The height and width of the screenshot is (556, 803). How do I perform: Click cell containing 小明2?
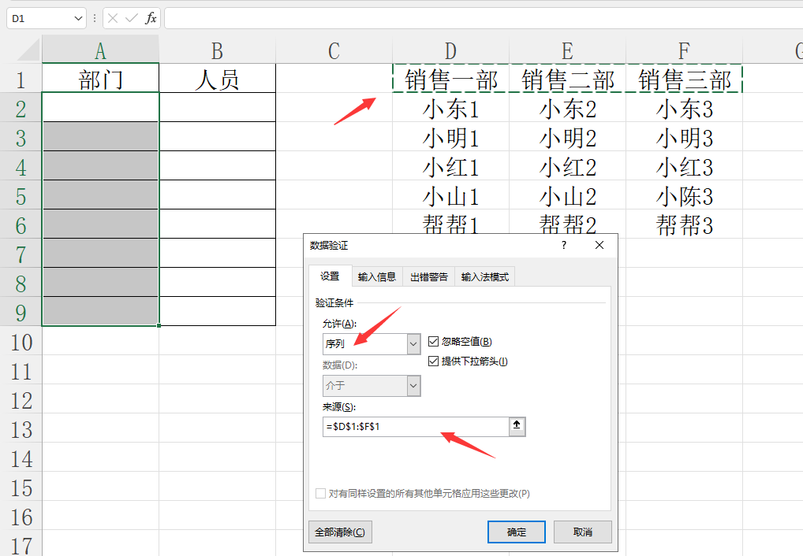pyautogui.click(x=567, y=138)
